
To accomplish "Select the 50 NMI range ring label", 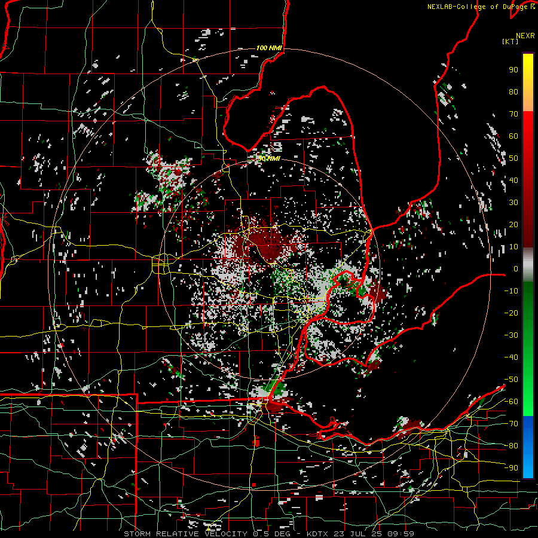I will click(x=269, y=158).
